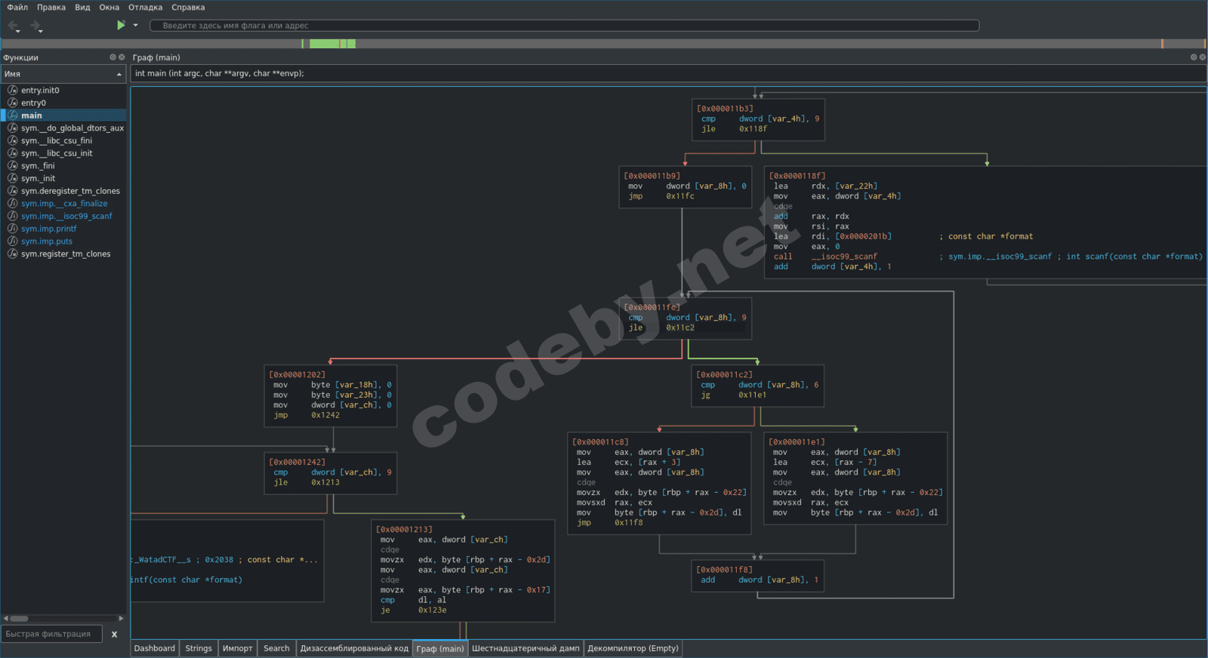
Task: Switch to the Декомпилятор (Empty) tab
Action: click(633, 648)
